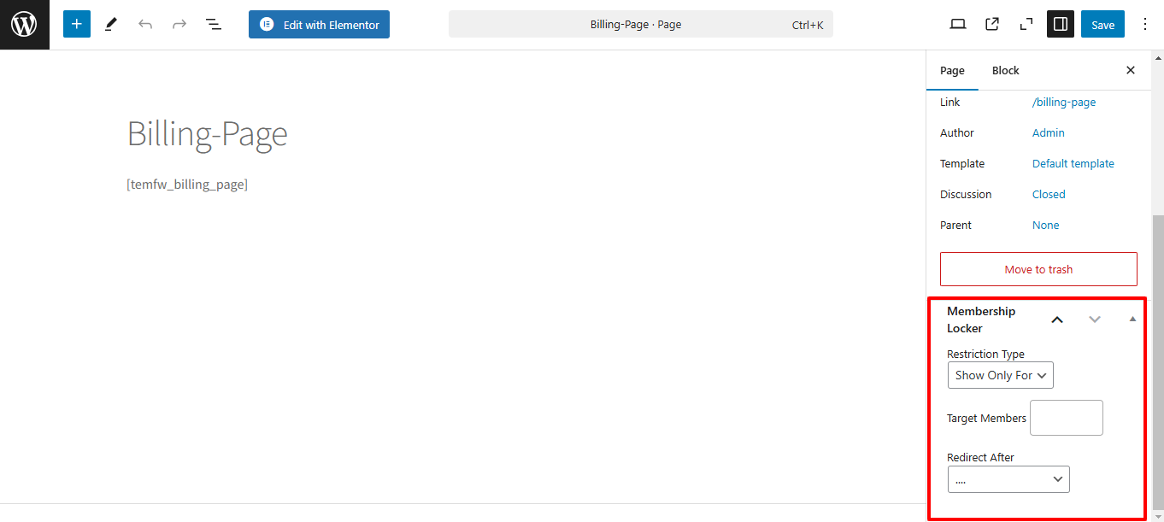Viewport: 1164px width, 522px height.
Task: Collapse the Membership Locker panel
Action: pos(1132,320)
